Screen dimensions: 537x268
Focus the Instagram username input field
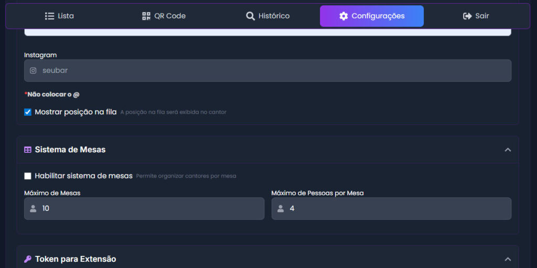pyautogui.click(x=273, y=71)
